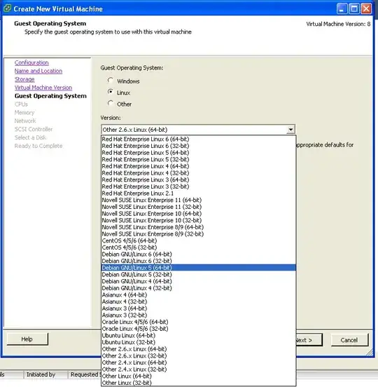Go to Name and Location step
This screenshot has height=387, width=378.
coord(38,71)
